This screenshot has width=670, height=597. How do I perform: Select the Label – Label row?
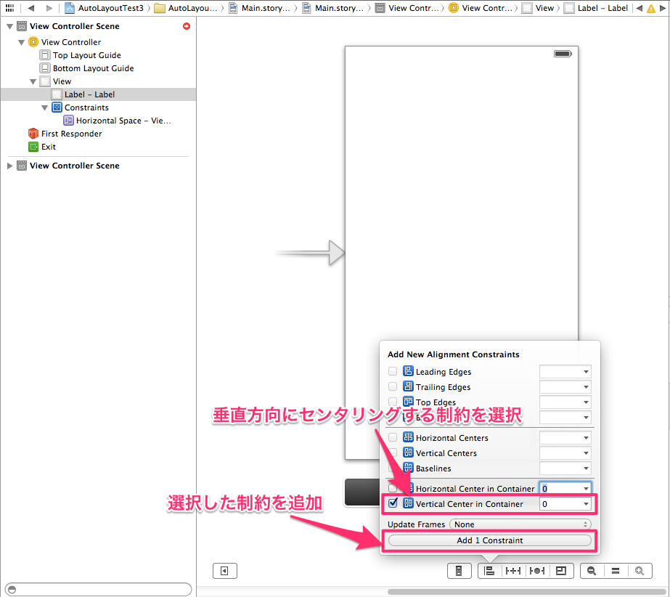98,94
